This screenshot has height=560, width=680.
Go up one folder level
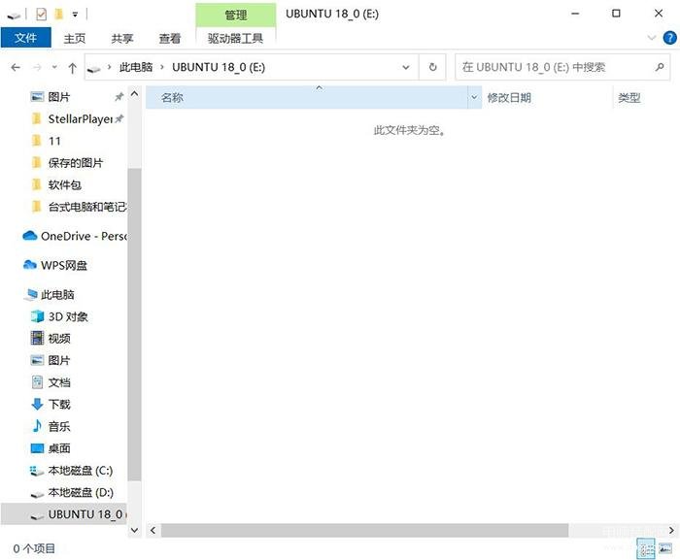[x=72, y=68]
